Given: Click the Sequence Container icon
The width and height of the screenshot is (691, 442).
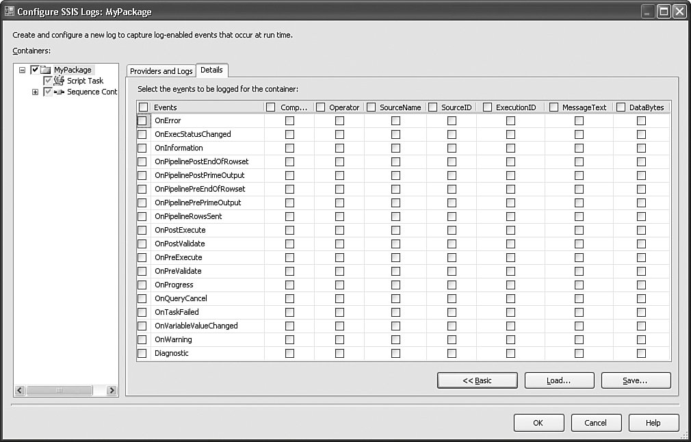Looking at the screenshot, I should (59, 92).
